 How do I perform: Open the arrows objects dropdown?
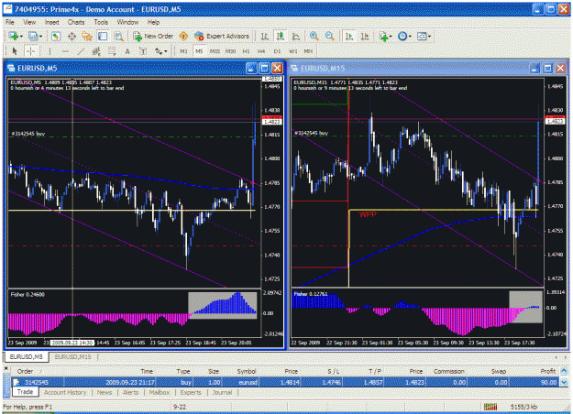point(160,51)
